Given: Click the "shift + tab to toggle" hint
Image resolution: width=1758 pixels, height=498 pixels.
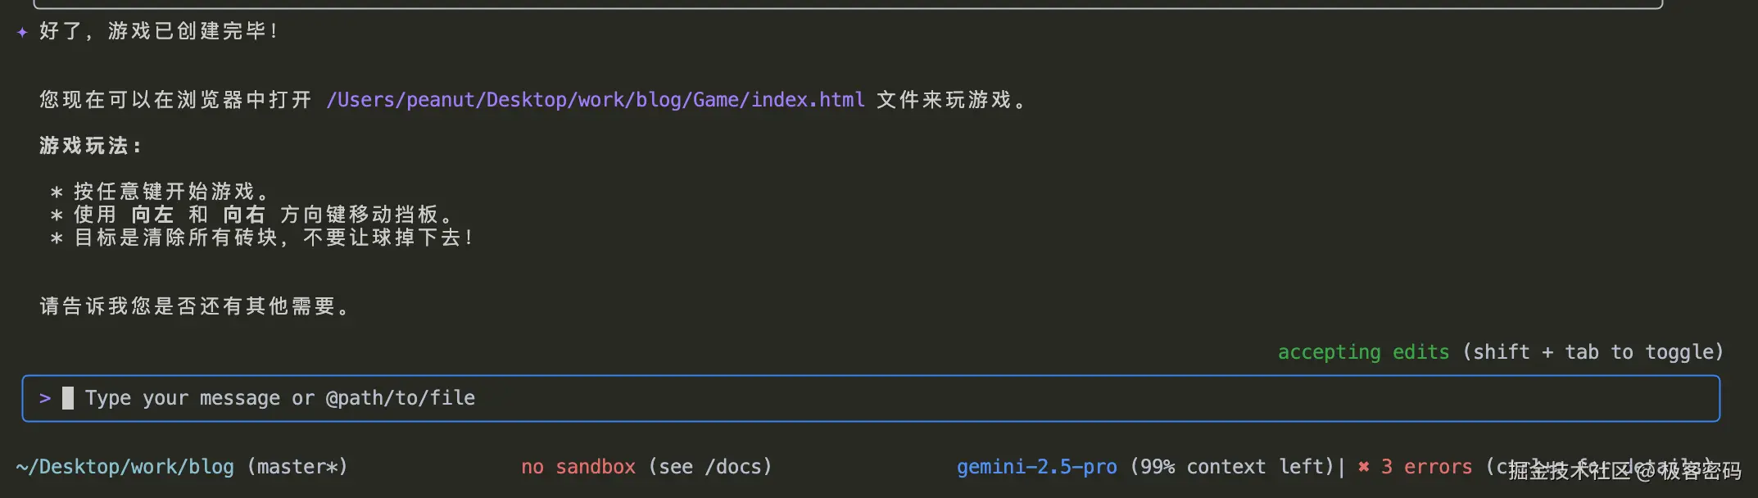Looking at the screenshot, I should coord(1593,352).
